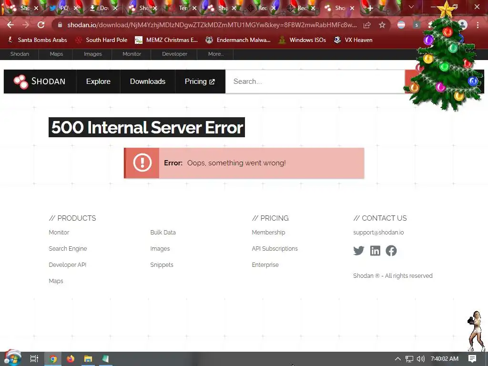This screenshot has height=366, width=488.
Task: Go back using the browser back arrow
Action: pos(10,25)
